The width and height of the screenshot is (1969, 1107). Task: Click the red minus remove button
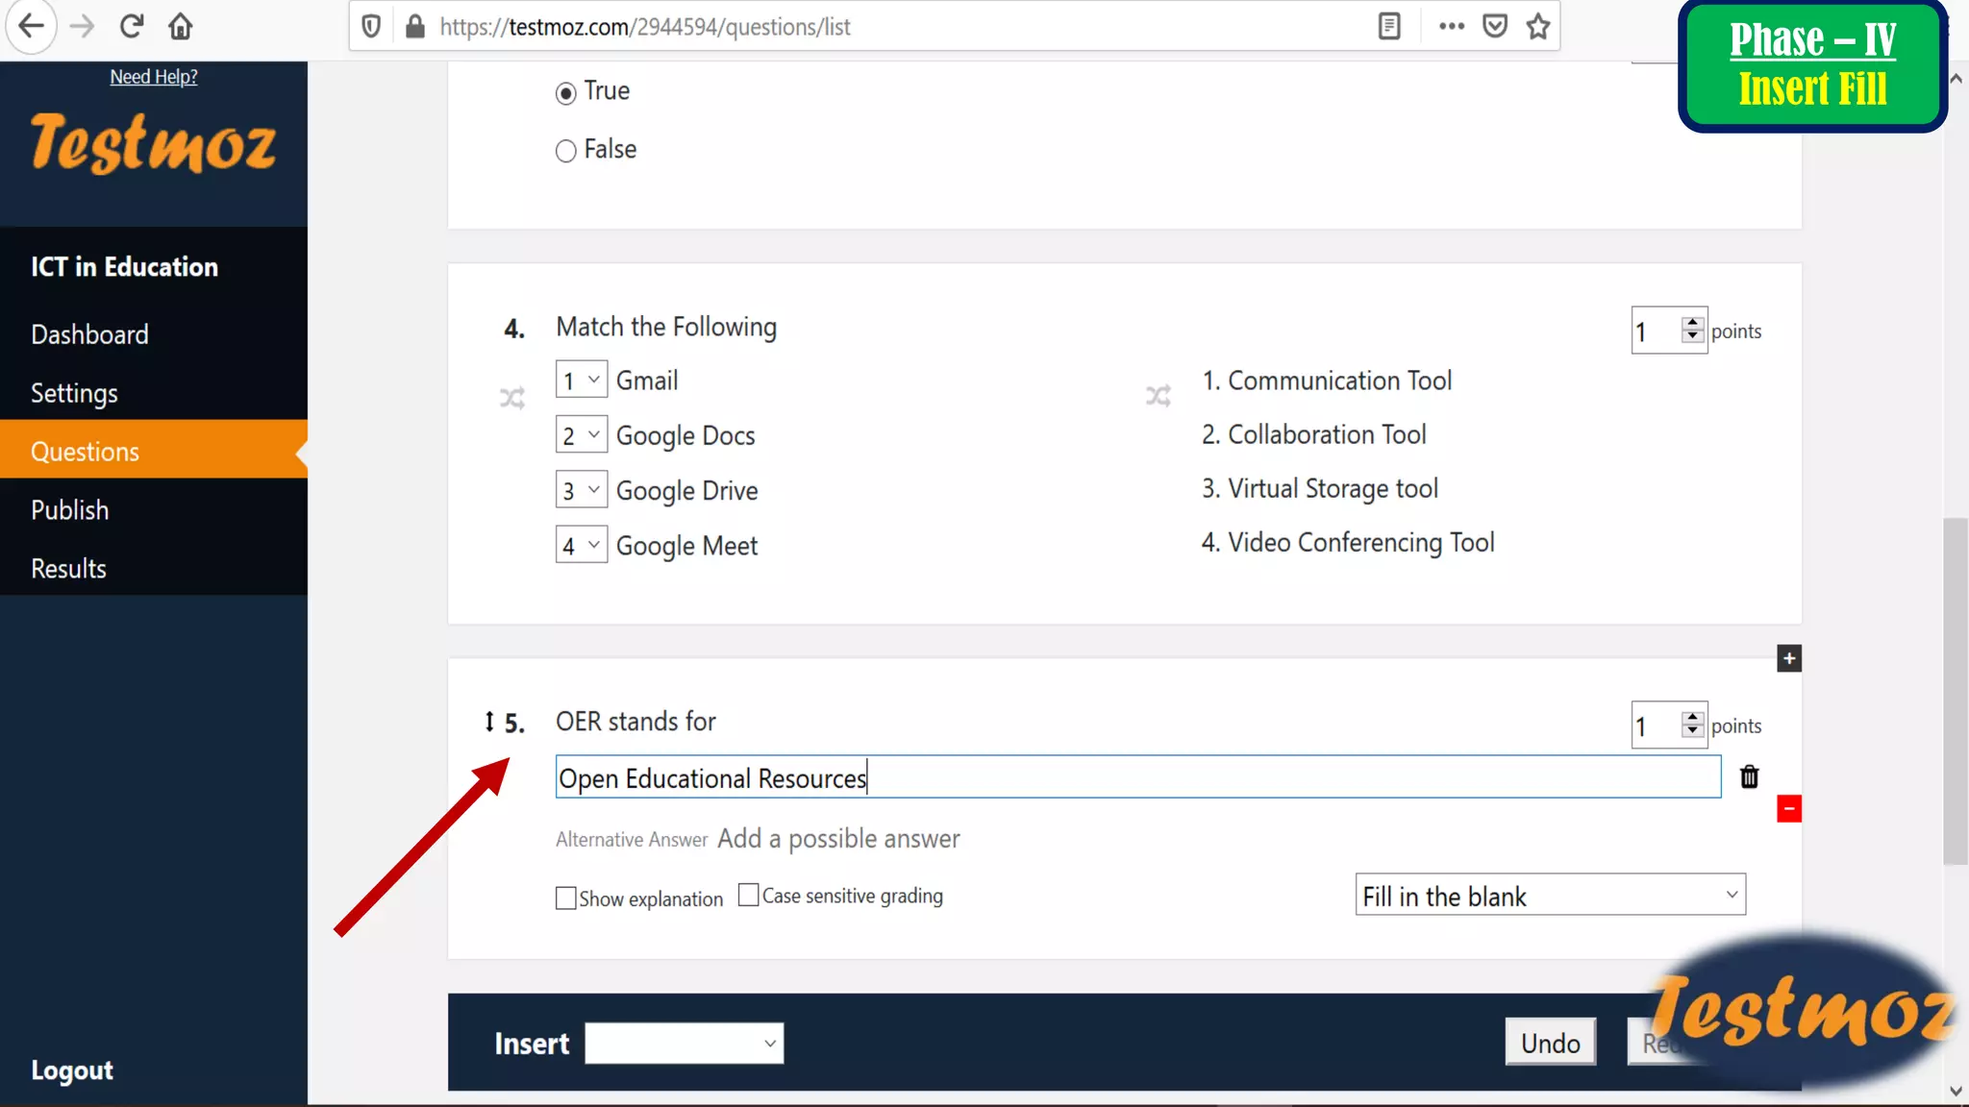[1788, 809]
